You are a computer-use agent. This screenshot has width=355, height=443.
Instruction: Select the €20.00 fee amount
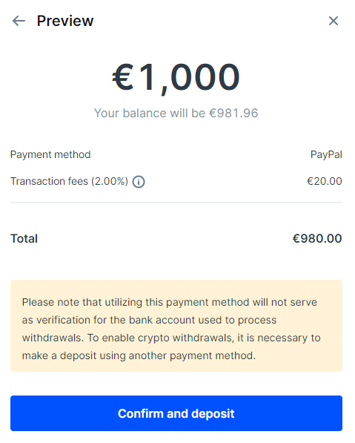pos(325,181)
